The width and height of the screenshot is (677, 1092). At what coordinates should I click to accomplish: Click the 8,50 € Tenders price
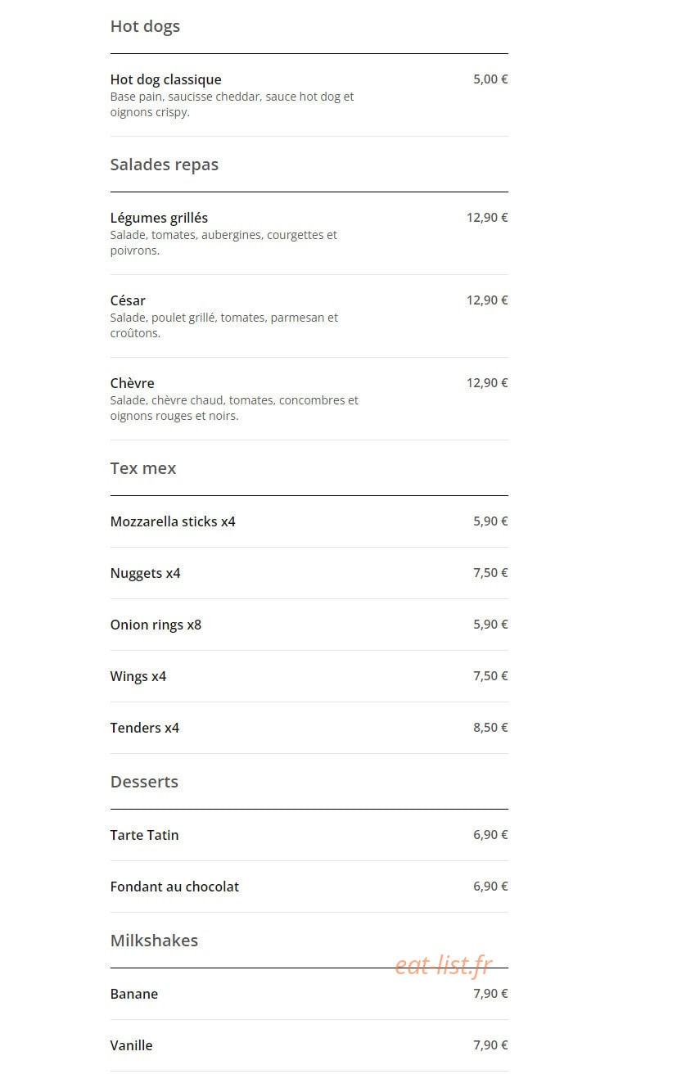tap(490, 727)
